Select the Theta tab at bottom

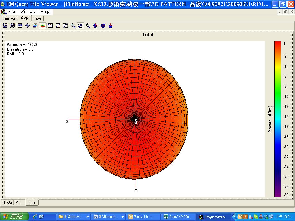8,203
